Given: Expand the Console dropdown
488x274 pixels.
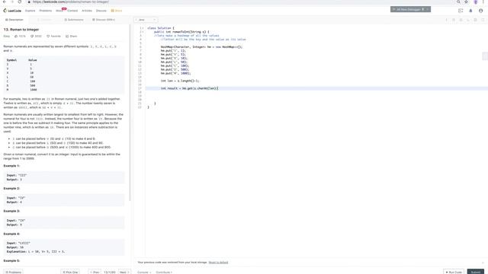Looking at the screenshot, I should coord(144,272).
